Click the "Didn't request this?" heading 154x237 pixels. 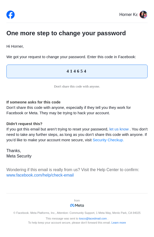[x=24, y=124]
